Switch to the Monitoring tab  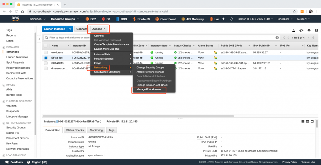(96, 130)
